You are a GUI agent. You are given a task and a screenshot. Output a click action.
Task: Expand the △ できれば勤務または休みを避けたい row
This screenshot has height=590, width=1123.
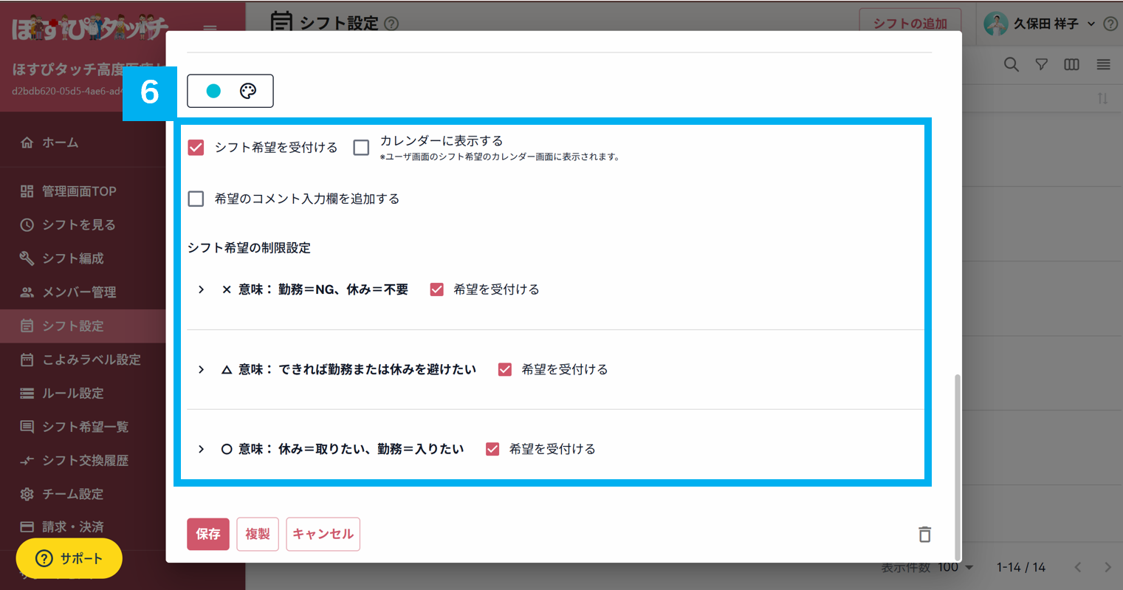coord(201,369)
